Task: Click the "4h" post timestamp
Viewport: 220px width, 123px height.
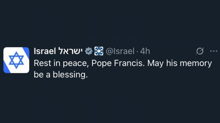Action: [x=145, y=51]
